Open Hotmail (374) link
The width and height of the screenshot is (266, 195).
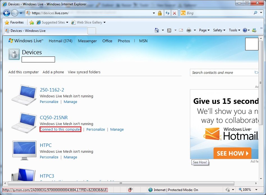tap(61, 41)
